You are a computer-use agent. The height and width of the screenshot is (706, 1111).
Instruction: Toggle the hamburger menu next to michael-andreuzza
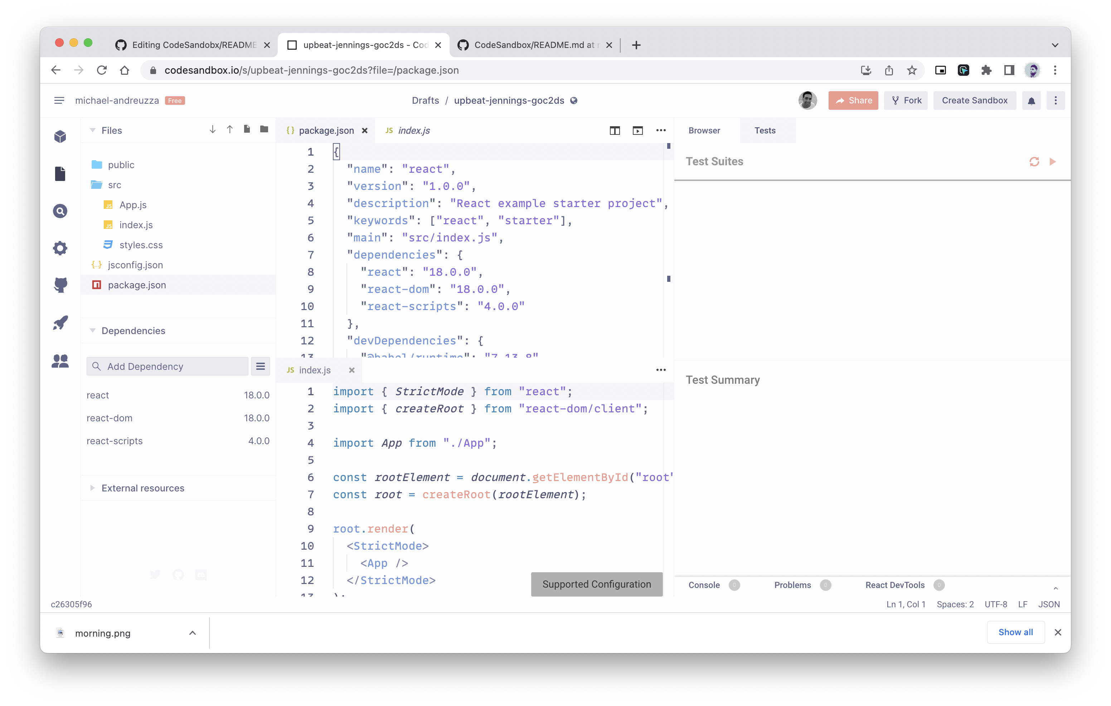point(59,100)
